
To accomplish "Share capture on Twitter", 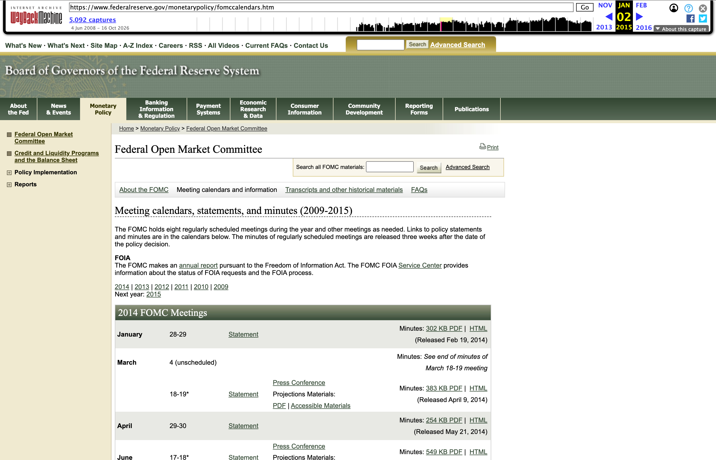I will pyautogui.click(x=703, y=18).
